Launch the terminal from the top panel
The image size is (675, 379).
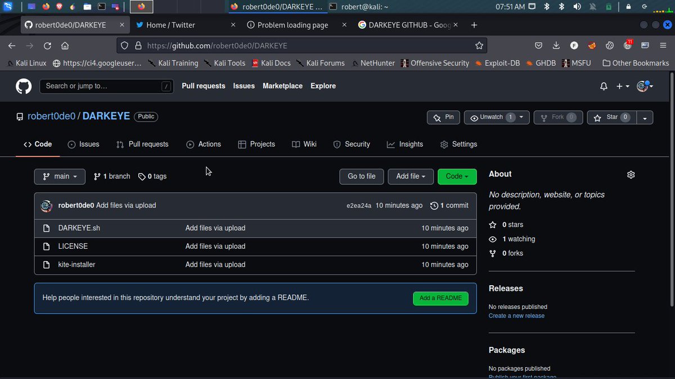click(101, 7)
